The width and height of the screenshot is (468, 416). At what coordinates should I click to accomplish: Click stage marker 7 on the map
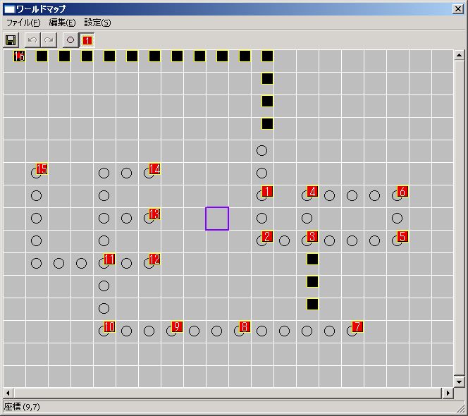click(x=357, y=326)
